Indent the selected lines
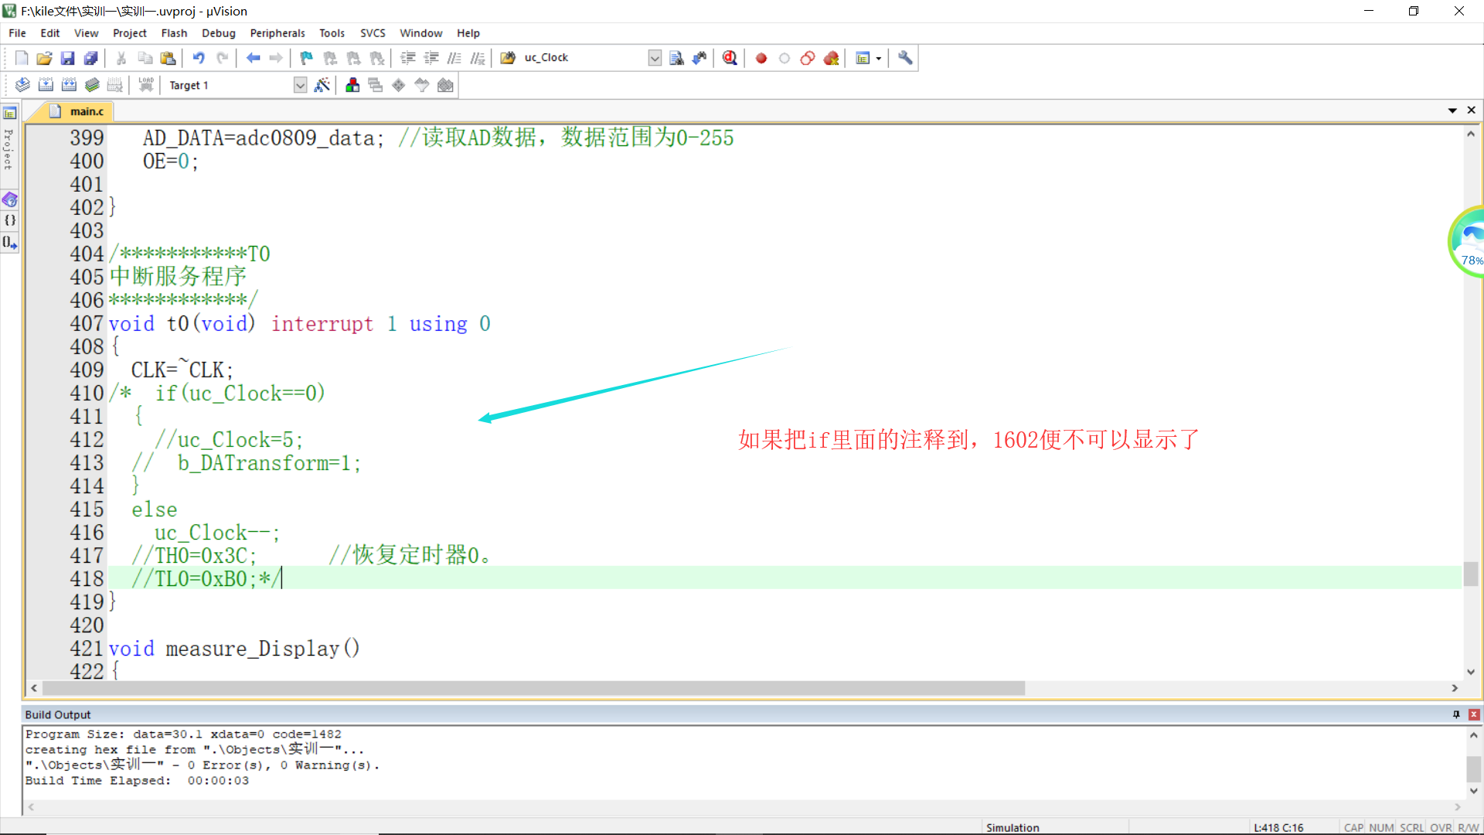 pos(408,58)
